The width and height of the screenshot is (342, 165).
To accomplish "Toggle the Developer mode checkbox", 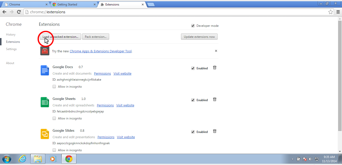I will (193, 26).
